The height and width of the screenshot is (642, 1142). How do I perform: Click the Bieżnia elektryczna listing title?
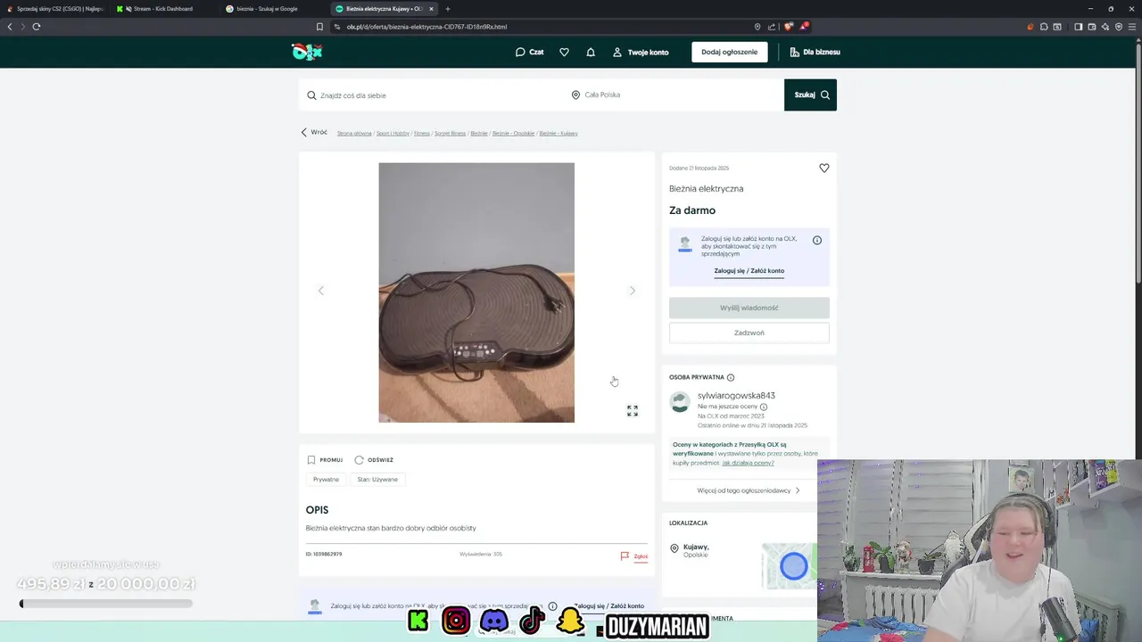707,189
